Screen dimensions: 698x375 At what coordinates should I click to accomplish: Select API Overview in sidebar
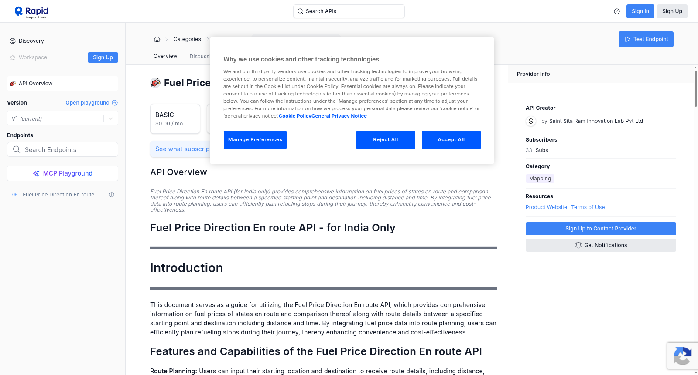point(62,84)
